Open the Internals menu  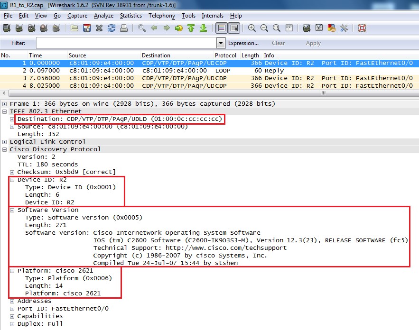[x=213, y=16]
